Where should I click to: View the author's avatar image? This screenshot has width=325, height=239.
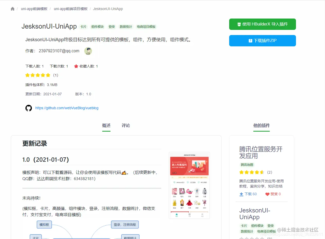88,51
